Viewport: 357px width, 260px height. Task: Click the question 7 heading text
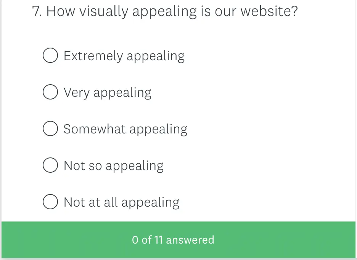pyautogui.click(x=165, y=11)
